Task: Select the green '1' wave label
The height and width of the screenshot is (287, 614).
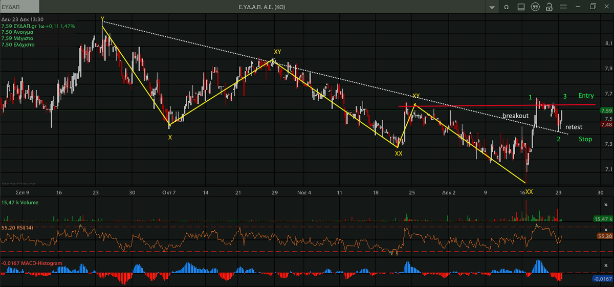Action: pyautogui.click(x=531, y=97)
